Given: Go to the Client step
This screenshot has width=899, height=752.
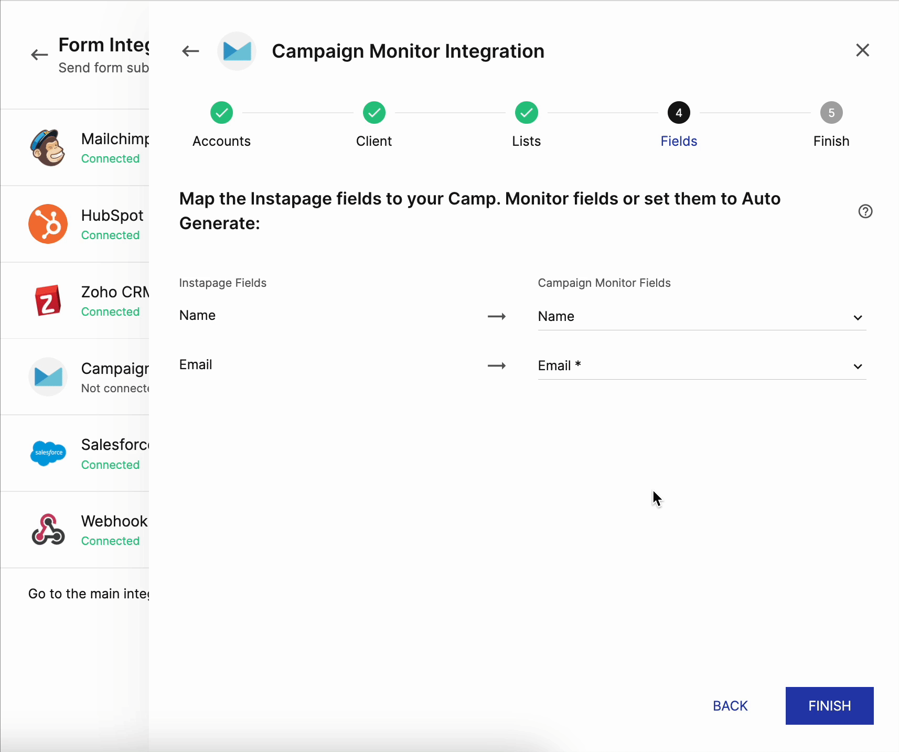Looking at the screenshot, I should click(x=374, y=113).
